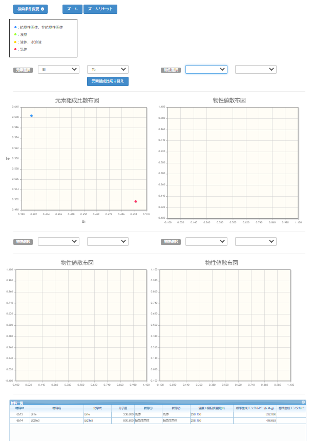Open the BiTe chemical formula link

[x=88, y=414]
